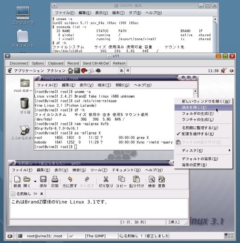This screenshot has width=240, height=243.
Task: Select the untitled (名前無し) document tab
Action: (x=28, y=194)
